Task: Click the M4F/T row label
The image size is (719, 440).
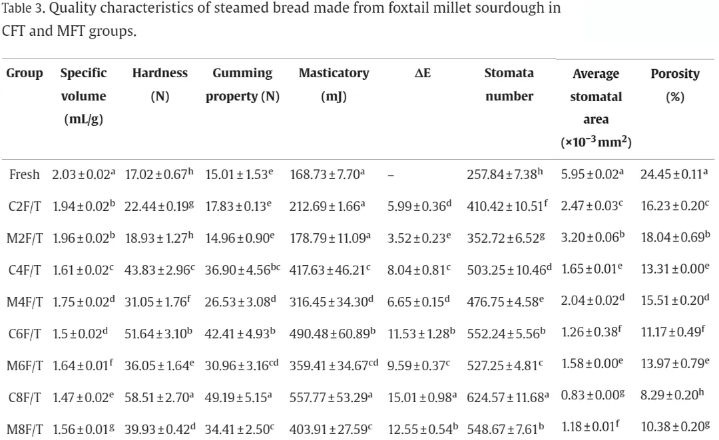Action: tap(25, 302)
